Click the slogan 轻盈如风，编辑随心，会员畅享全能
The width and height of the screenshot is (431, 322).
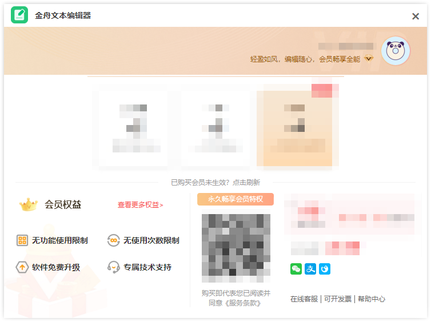point(305,59)
